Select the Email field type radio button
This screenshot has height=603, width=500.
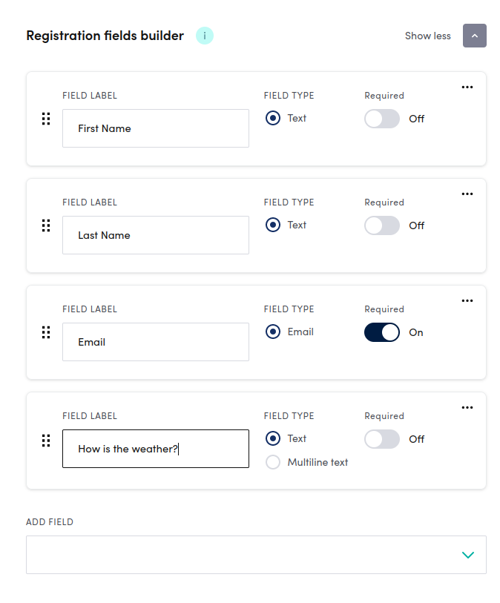pyautogui.click(x=274, y=332)
